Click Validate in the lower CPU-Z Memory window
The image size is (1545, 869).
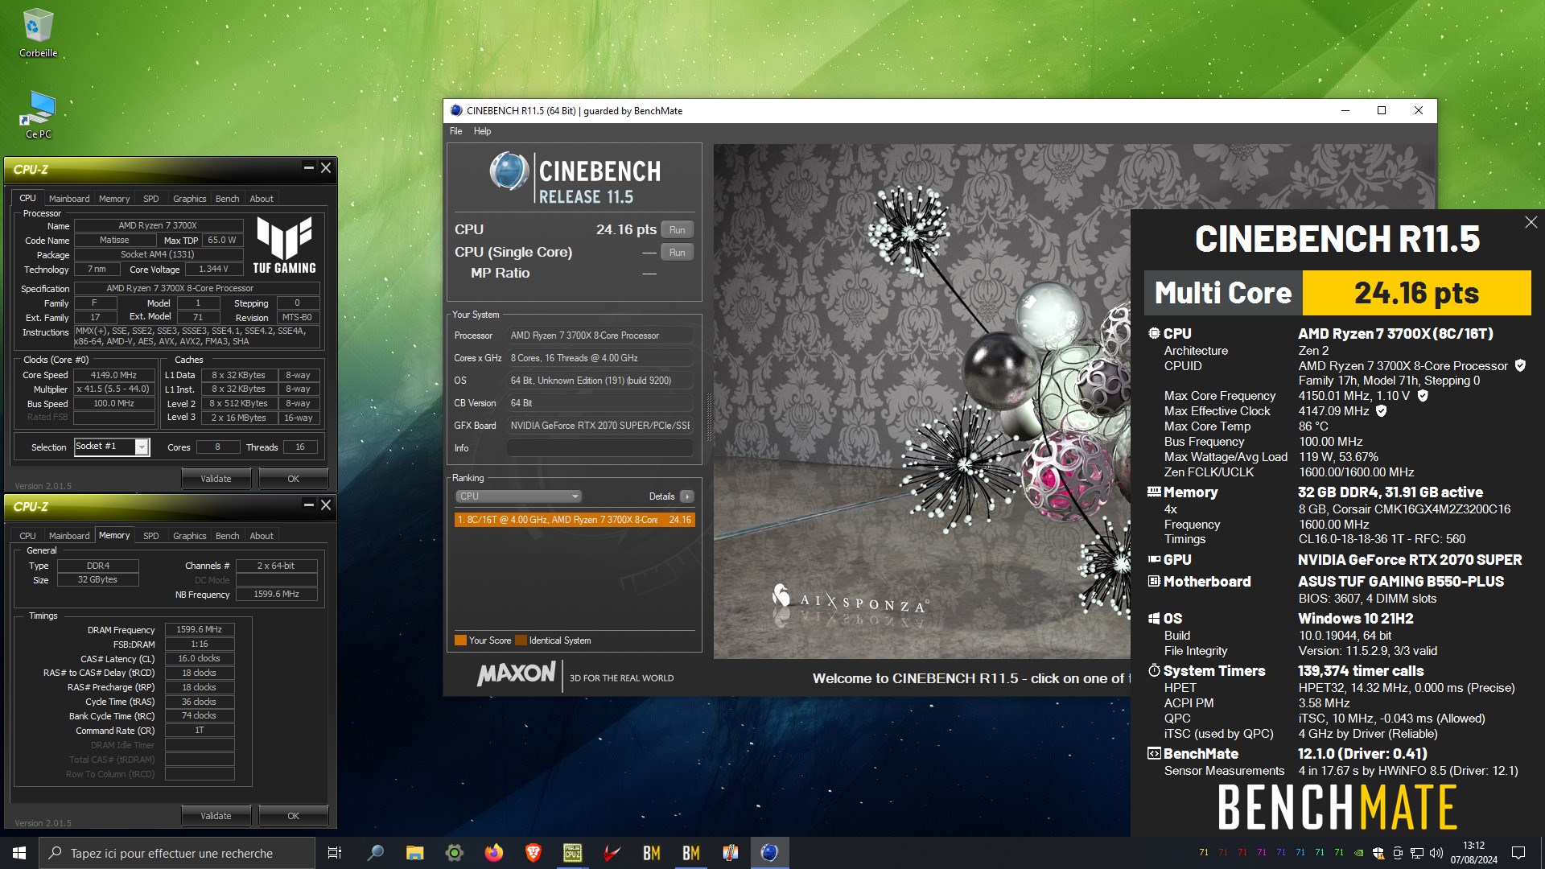[x=215, y=816]
